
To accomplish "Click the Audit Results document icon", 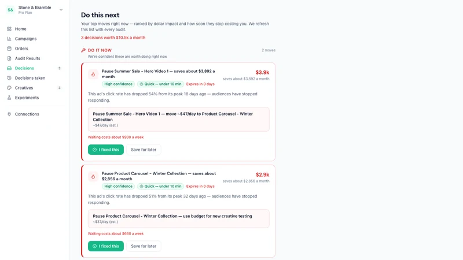I will [x=9, y=58].
